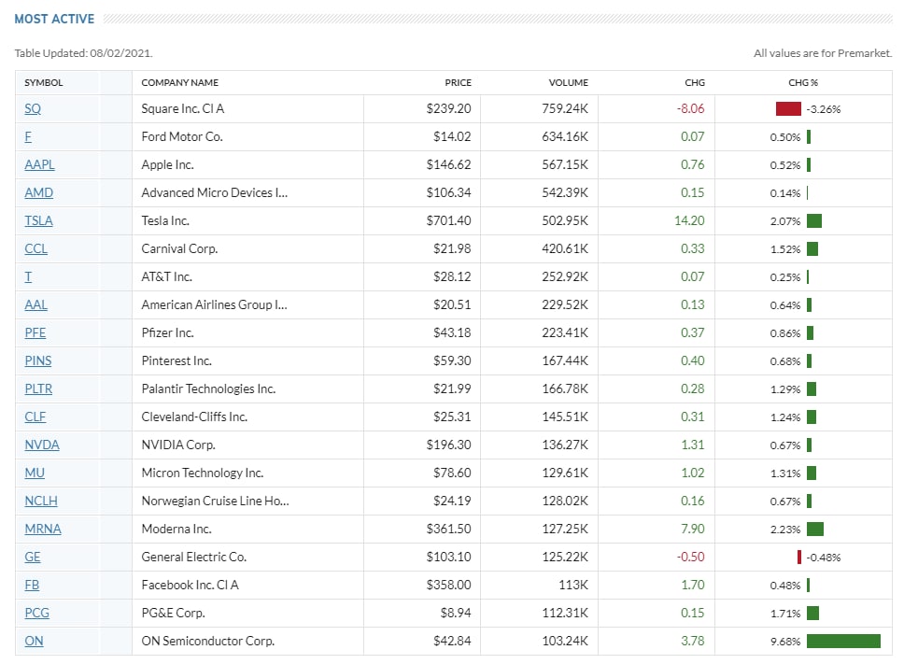Open the PINS ticker link
The height and width of the screenshot is (664, 904).
click(x=38, y=360)
